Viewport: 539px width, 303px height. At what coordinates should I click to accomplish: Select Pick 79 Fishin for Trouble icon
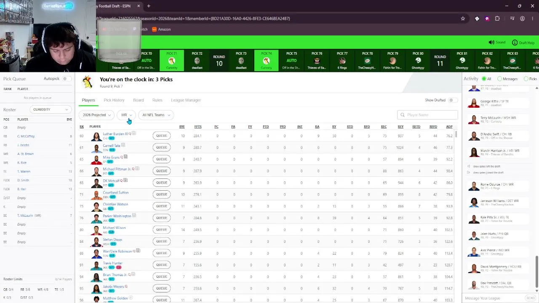tap(393, 61)
